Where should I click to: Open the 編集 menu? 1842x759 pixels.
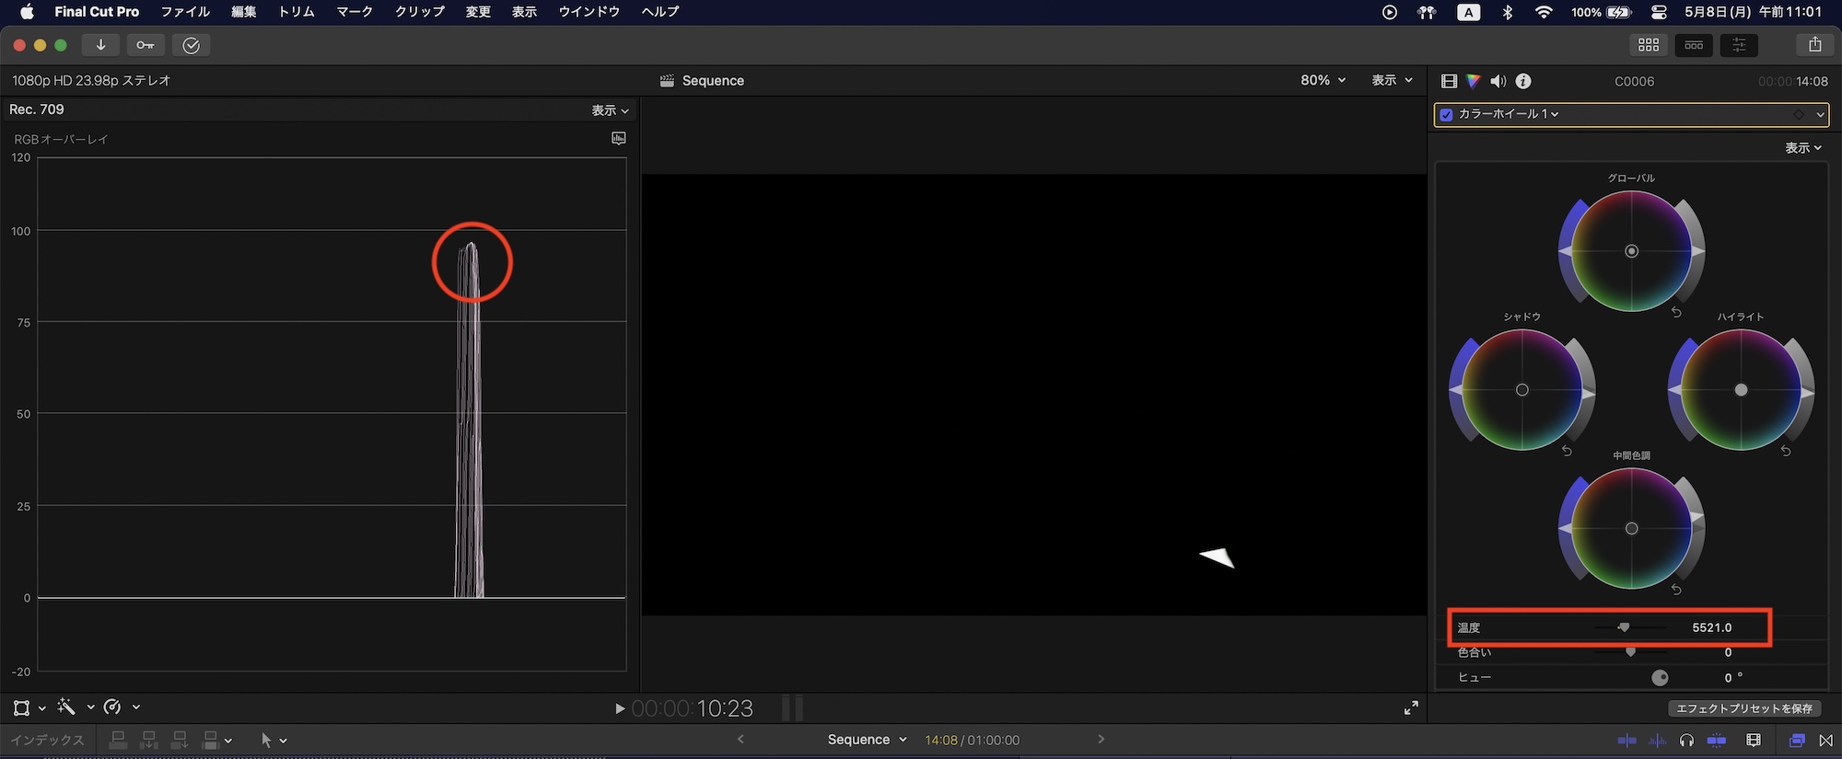tap(244, 12)
